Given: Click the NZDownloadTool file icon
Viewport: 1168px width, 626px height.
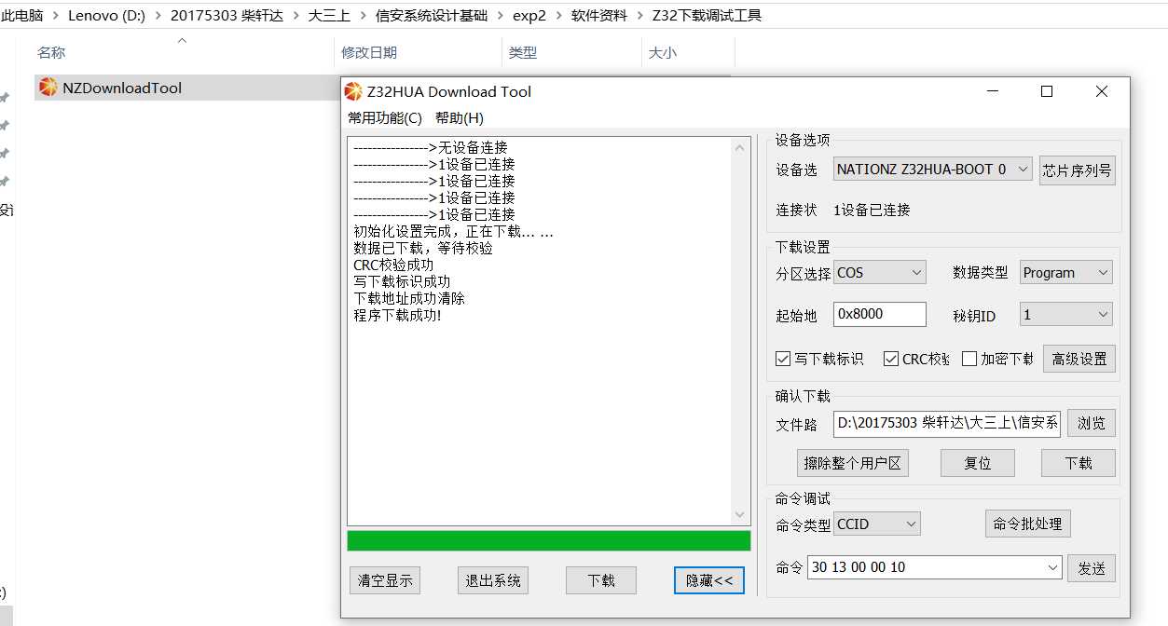Looking at the screenshot, I should coord(48,88).
